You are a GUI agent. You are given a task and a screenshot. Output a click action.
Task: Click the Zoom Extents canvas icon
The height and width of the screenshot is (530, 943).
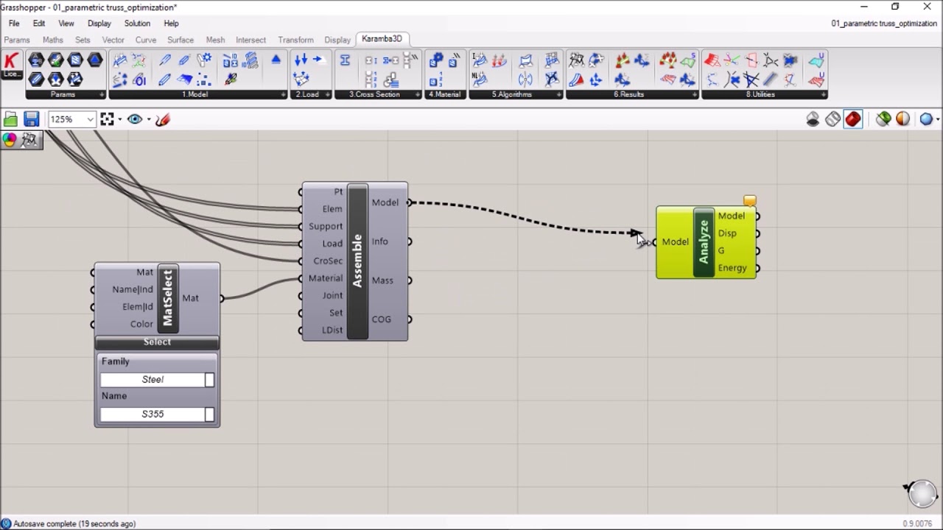(107, 119)
